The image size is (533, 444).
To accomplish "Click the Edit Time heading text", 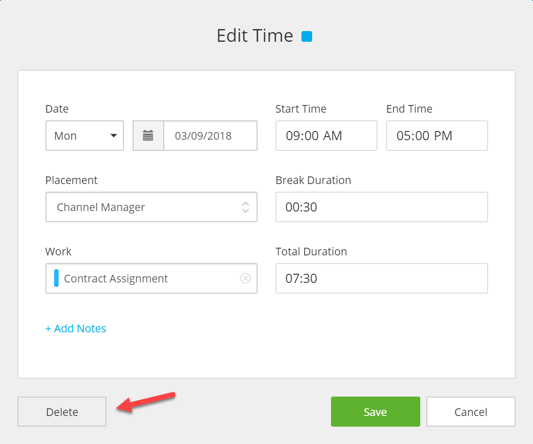I will pos(255,36).
